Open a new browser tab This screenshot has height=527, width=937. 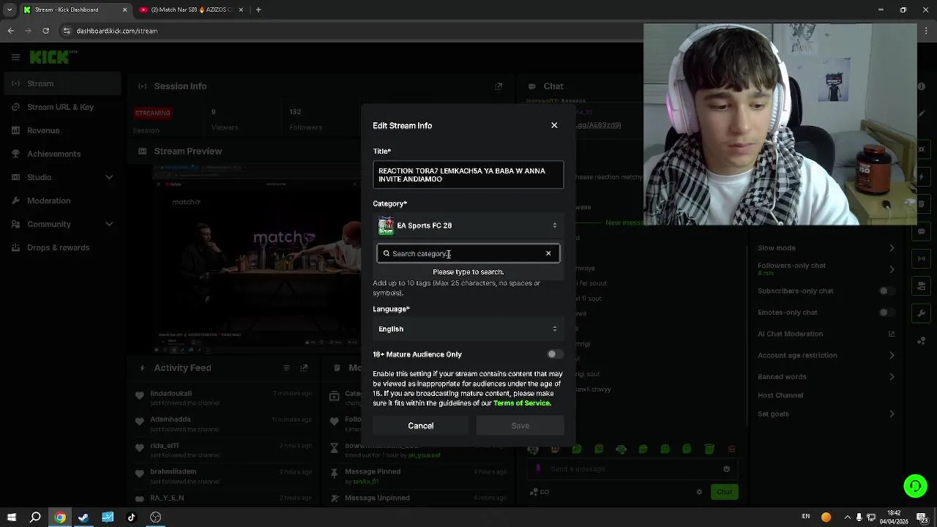pos(258,10)
